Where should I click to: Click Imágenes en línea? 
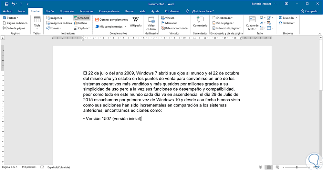59,23
